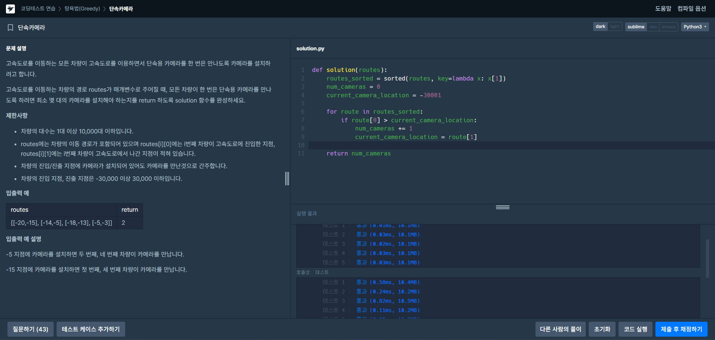Click the 실행 결과 label
Viewport: 715px width, 340px height.
pyautogui.click(x=306, y=214)
